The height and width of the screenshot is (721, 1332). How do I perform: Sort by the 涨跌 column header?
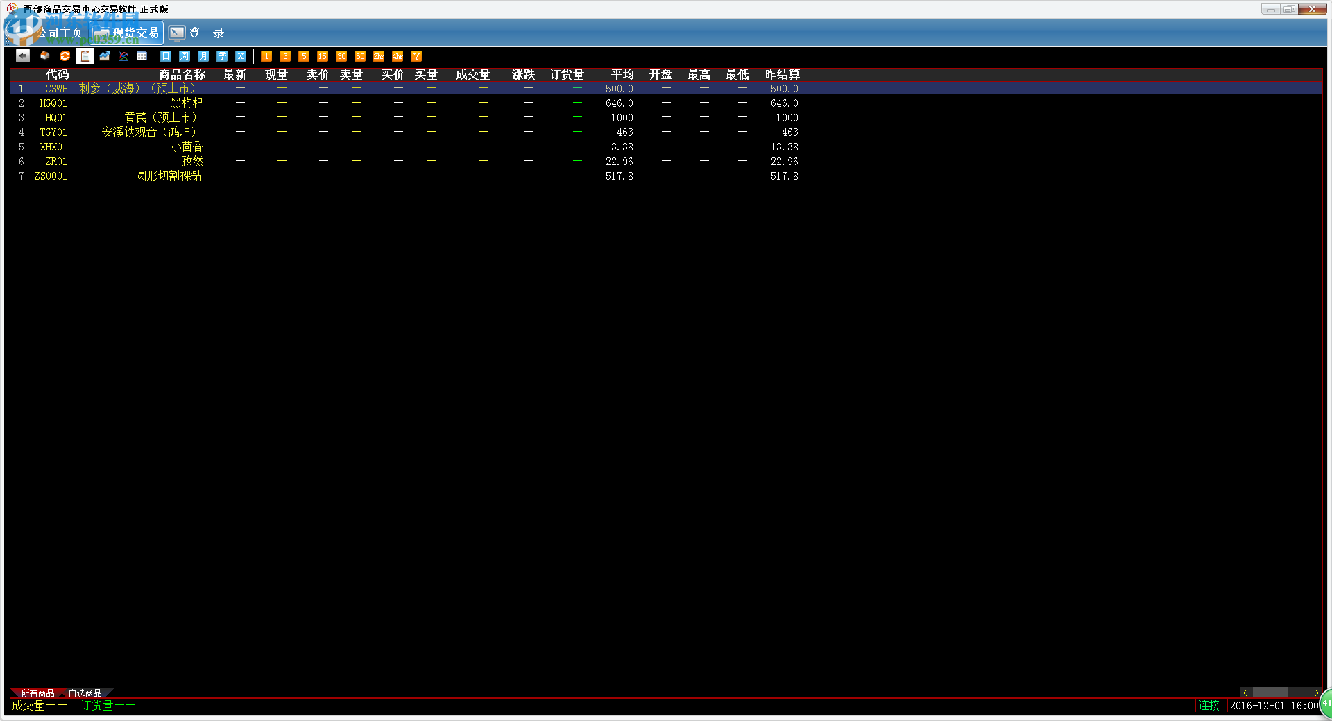tap(523, 75)
